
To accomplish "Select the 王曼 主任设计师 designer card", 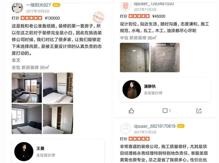I will pyautogui.click(x=58, y=151).
